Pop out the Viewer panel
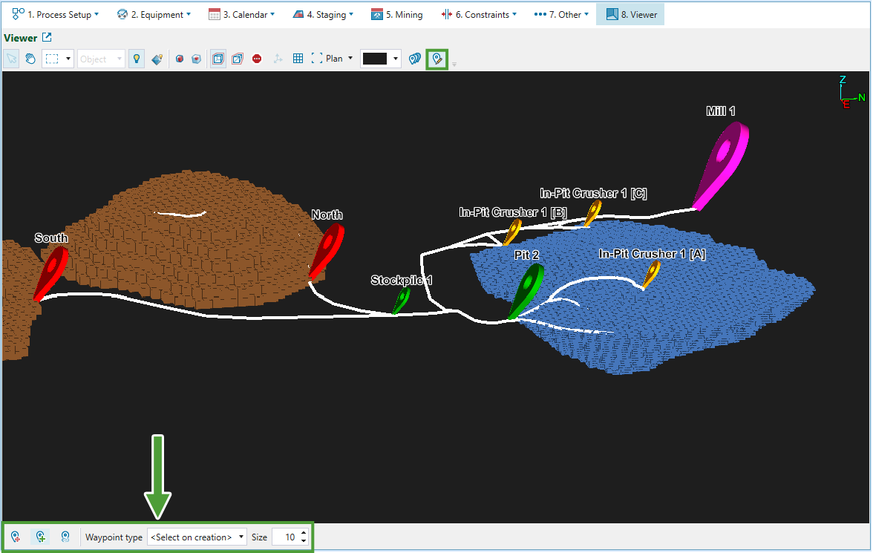The image size is (873, 553). coord(47,38)
